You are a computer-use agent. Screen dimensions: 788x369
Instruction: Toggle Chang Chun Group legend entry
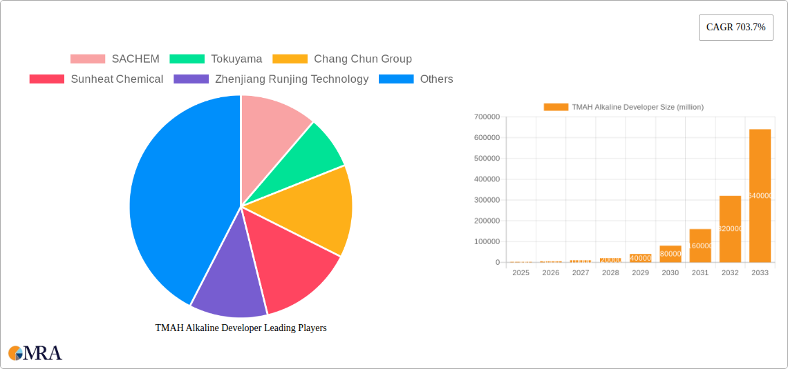[x=342, y=59]
